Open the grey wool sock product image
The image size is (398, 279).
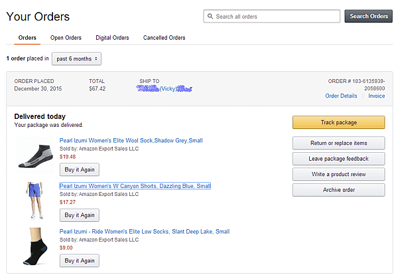(35, 155)
